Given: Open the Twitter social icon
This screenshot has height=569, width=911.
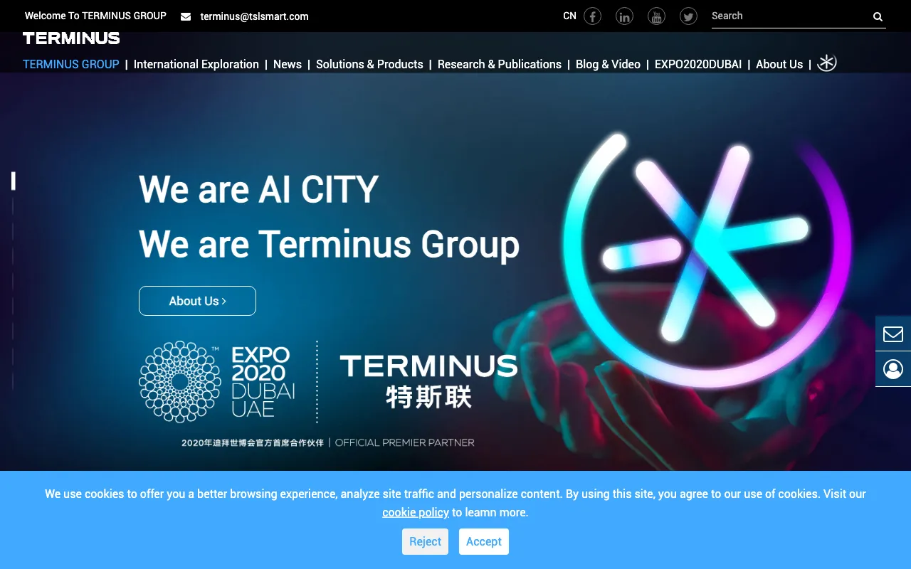Looking at the screenshot, I should pyautogui.click(x=688, y=16).
